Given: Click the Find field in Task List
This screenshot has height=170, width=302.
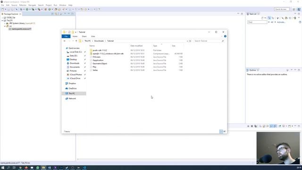Looking at the screenshot, I should click(x=257, y=22).
